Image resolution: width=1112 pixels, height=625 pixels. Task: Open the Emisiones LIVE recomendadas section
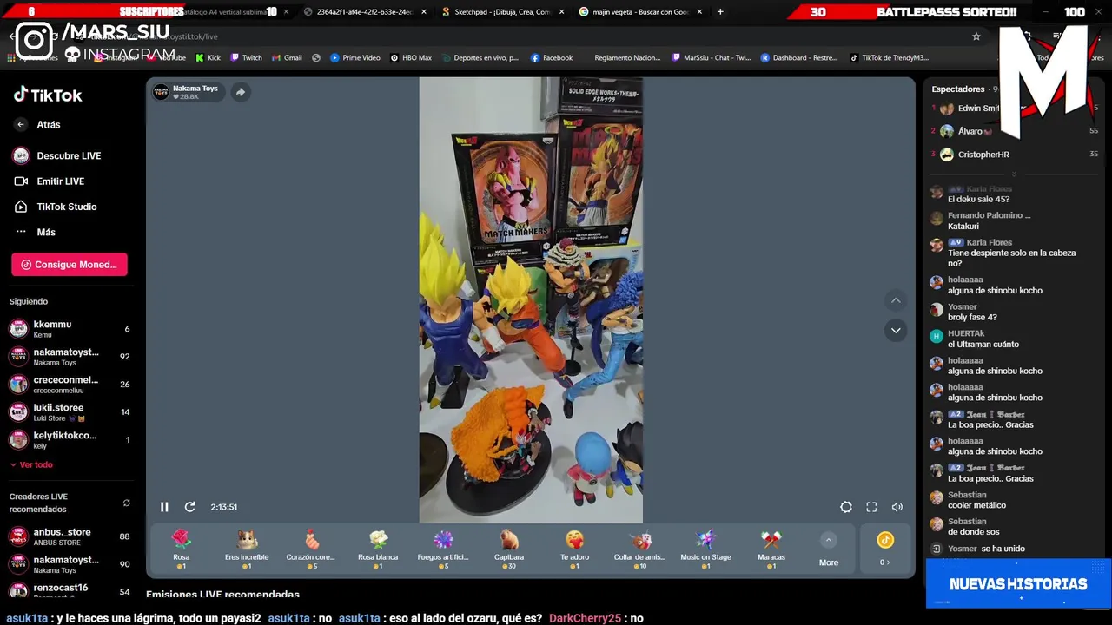tap(222, 595)
